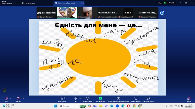This screenshot has width=195, height=109.
Task: Open the Приложения apps panel
Action: 136,99
